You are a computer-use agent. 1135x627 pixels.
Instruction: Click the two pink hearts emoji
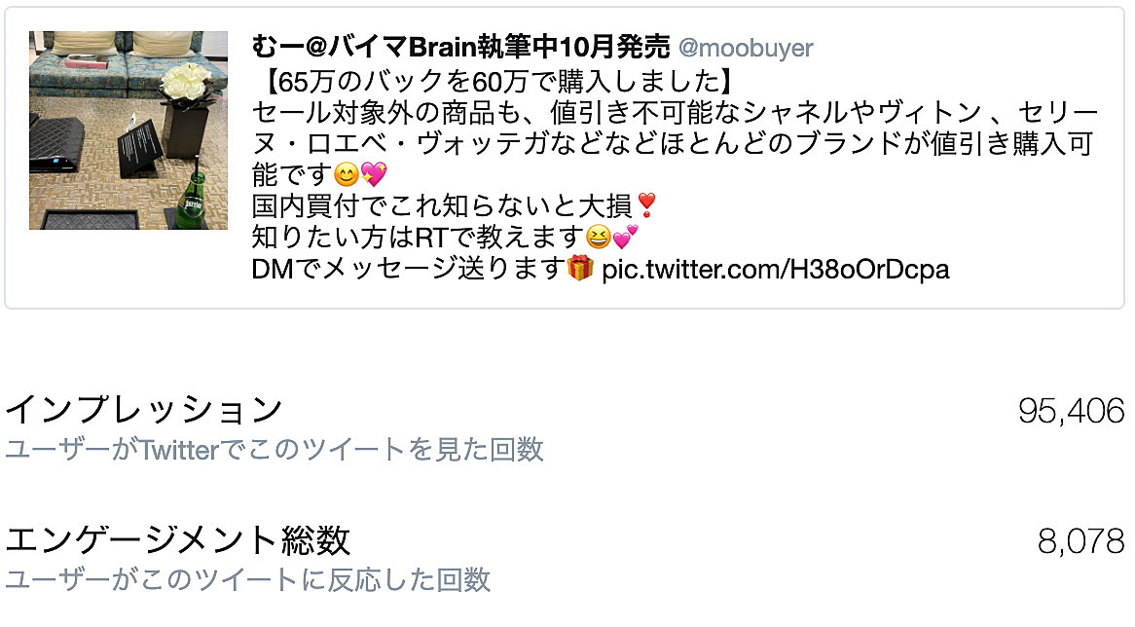pos(625,237)
